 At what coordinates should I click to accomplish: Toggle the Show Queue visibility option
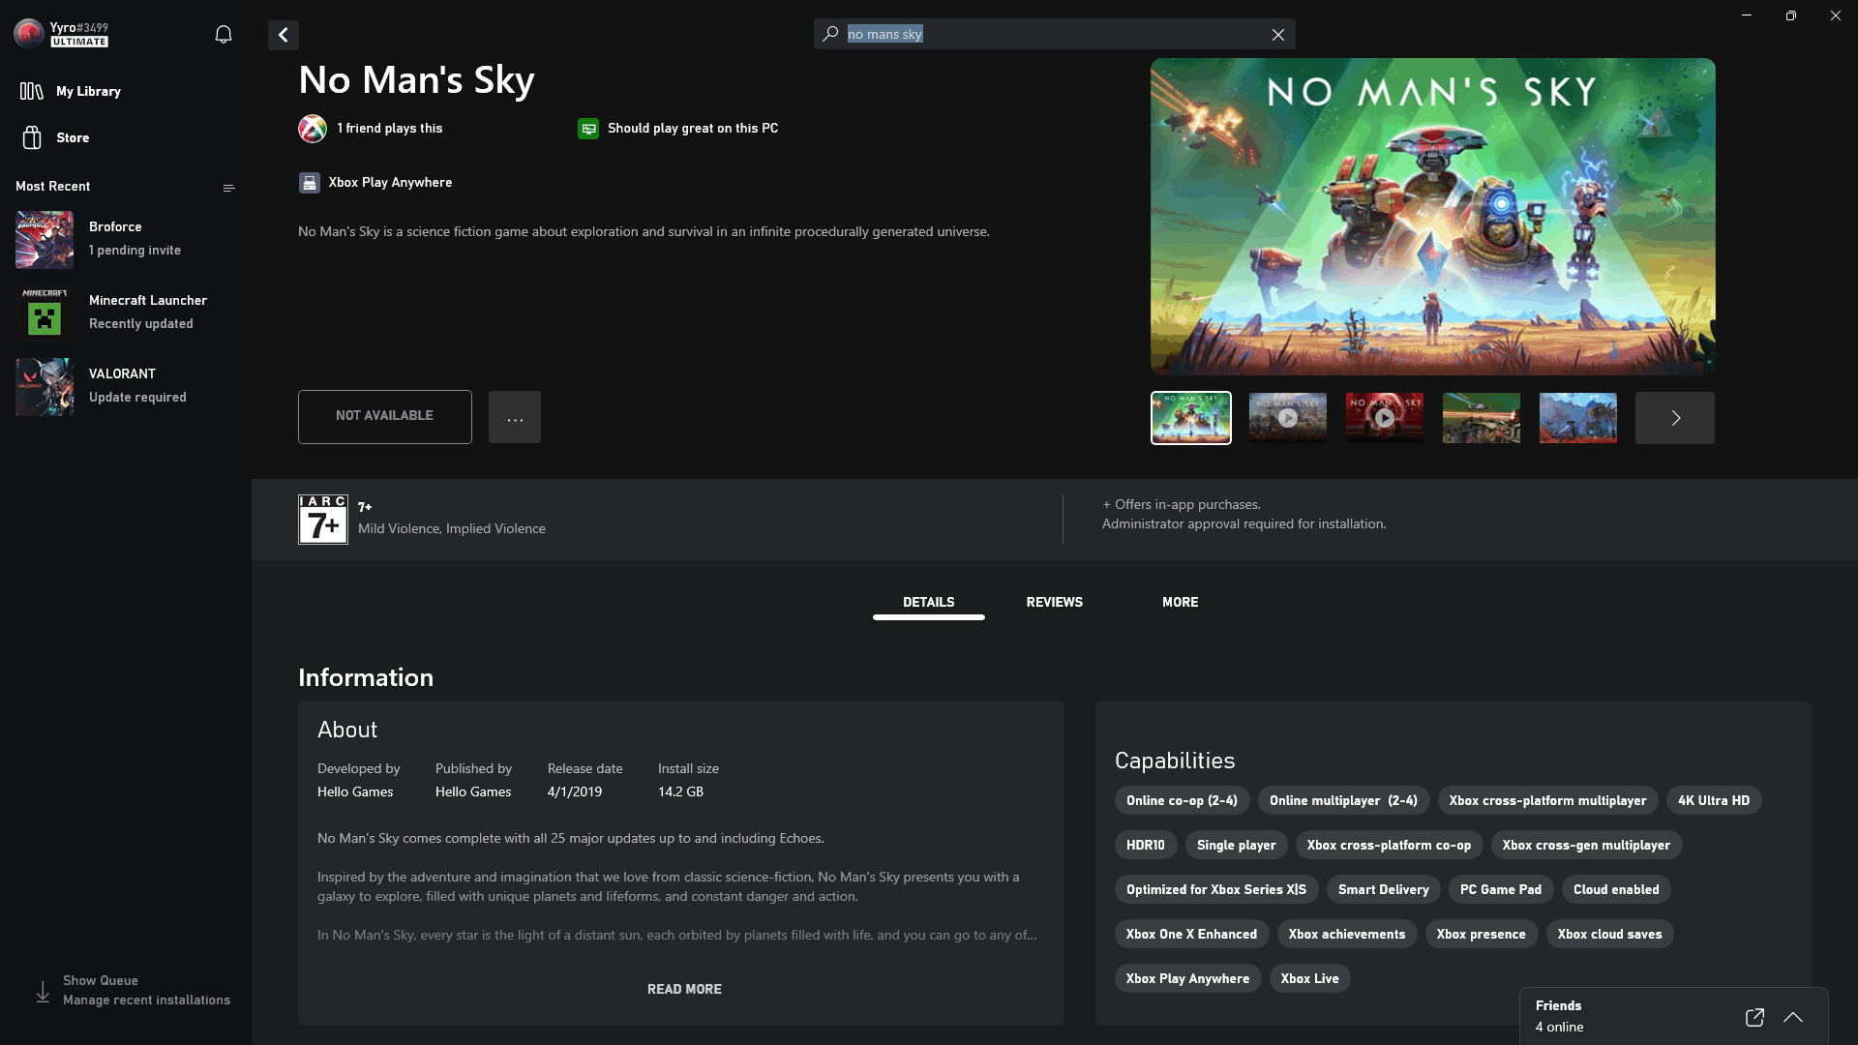(100, 980)
